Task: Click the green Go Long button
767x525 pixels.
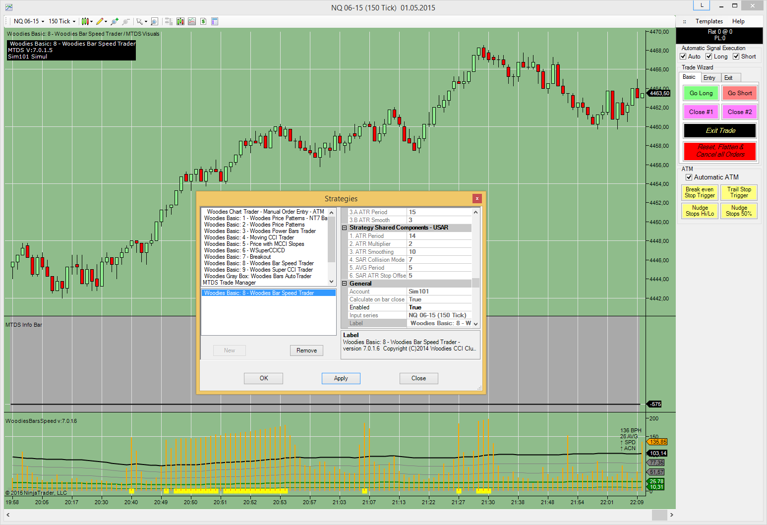Action: 701,93
